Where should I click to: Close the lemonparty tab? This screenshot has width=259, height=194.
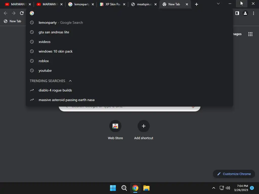pos(93,4)
